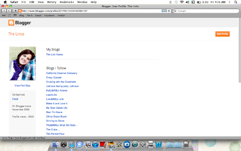Open the Bookmarks menu

(x=67, y=2)
